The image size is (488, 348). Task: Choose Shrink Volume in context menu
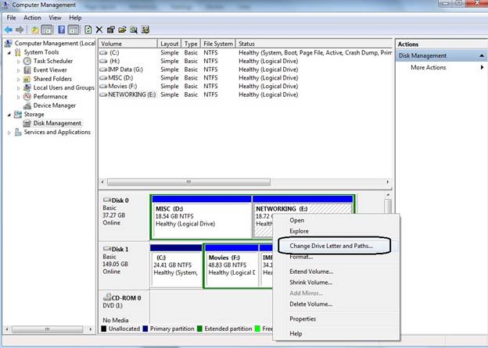tap(311, 282)
